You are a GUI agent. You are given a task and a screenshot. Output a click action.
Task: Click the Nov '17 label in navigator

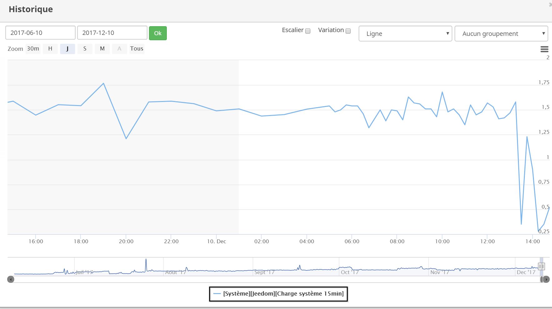tap(440, 272)
